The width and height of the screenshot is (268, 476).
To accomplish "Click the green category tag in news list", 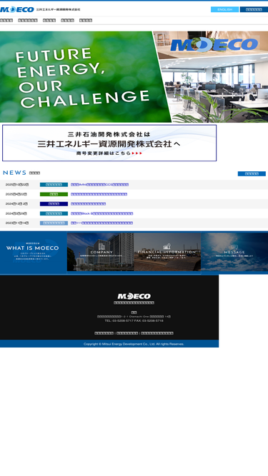I will [x=54, y=194].
